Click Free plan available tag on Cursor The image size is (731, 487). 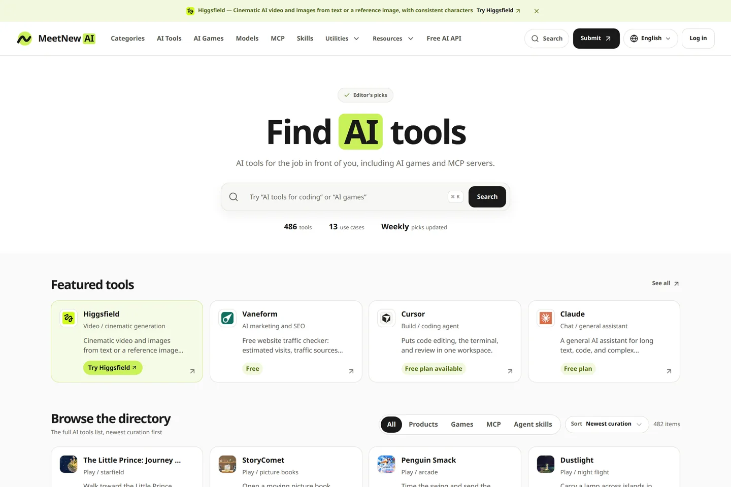click(x=434, y=369)
